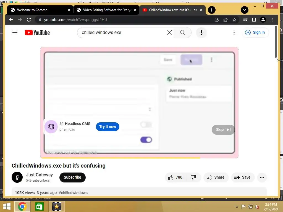
Task: Open VideoPad from the taskbar
Action: pos(56,206)
